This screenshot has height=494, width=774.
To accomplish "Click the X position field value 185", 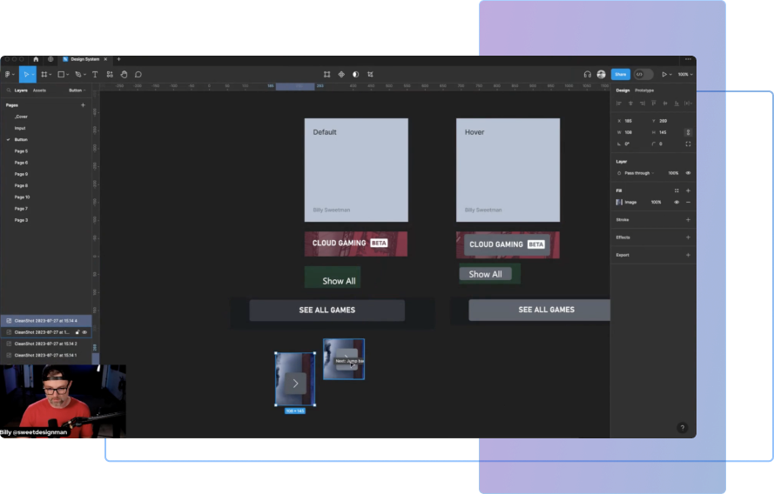I will pyautogui.click(x=628, y=121).
